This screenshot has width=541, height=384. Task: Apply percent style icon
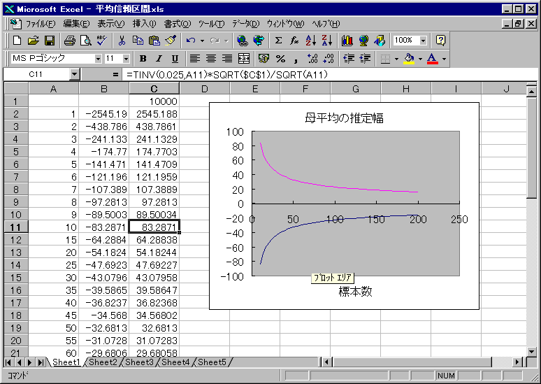(280, 59)
